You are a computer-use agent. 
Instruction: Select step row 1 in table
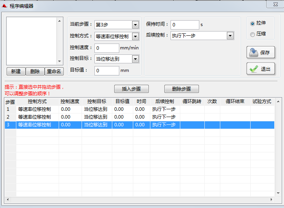click(139, 109)
